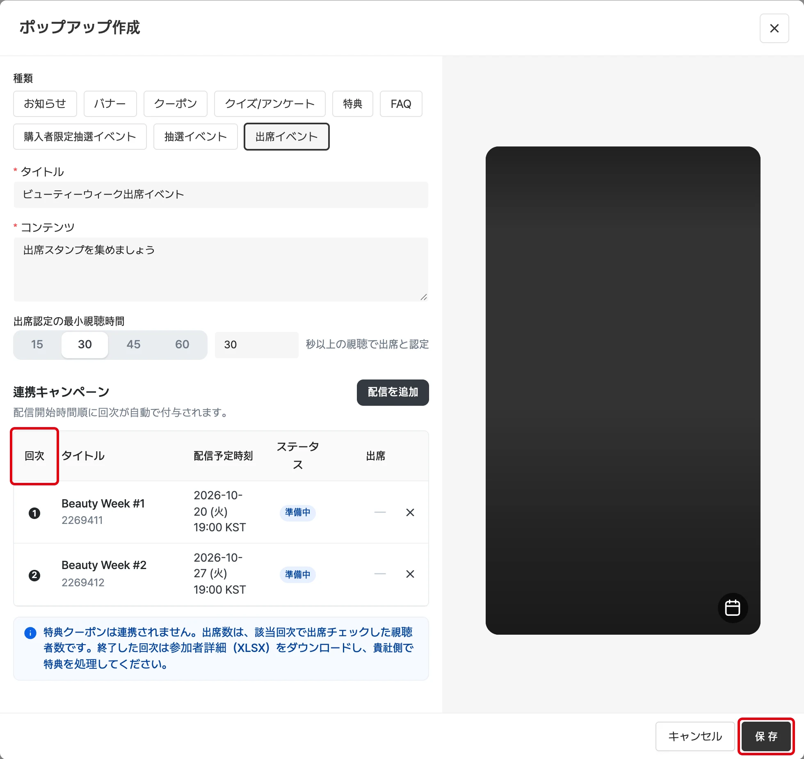Screen dimensions: 804x759
Task: Click 準備中 badge for Beauty Week #1
Action: point(298,512)
